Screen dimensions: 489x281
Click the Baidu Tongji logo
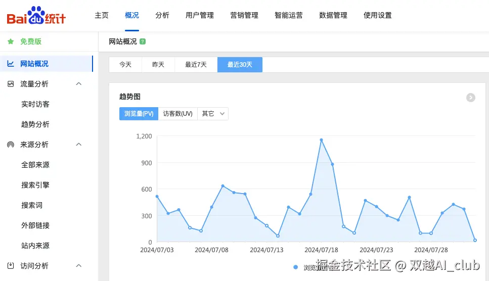click(36, 15)
